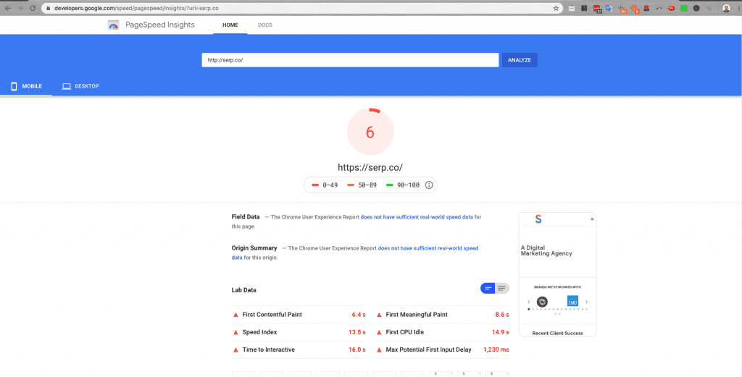
Task: Open Origin Summary 'does not have sufficient real-world speed' link
Action: pos(428,248)
